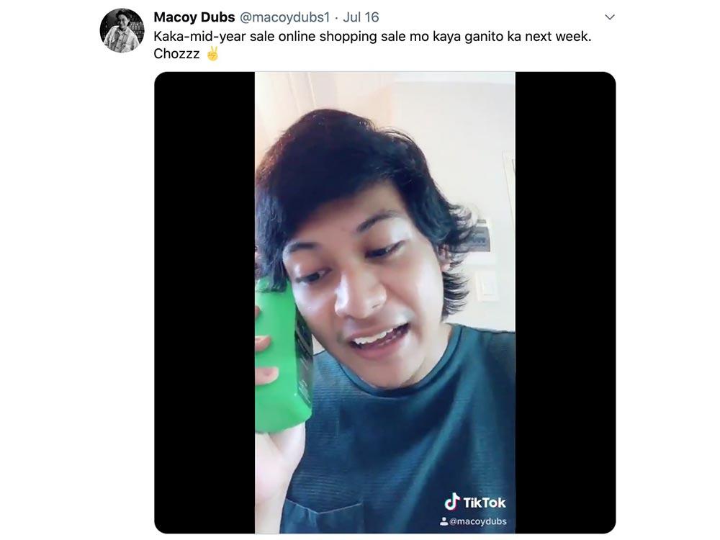The image size is (720, 540).
Task: Click the green bottle in the video
Action: [281, 360]
